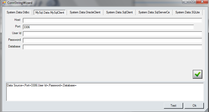Maximize the ConnStringWizard window
This screenshot has height=112, width=209.
point(193,2)
